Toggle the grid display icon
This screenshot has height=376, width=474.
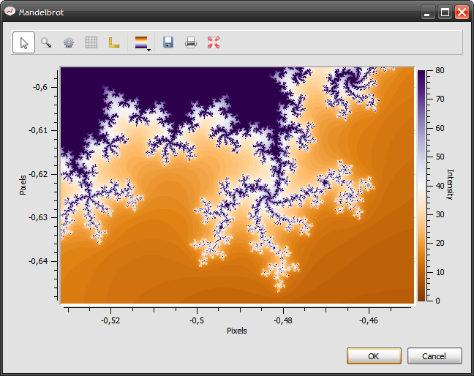tap(91, 42)
